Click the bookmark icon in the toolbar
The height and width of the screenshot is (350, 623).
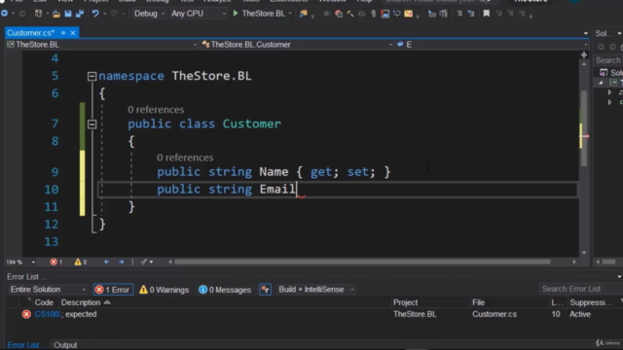click(487, 14)
